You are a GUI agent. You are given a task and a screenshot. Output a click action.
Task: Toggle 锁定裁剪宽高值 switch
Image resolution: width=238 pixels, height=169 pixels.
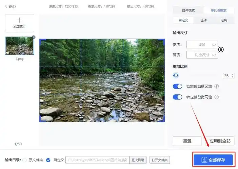177,97
